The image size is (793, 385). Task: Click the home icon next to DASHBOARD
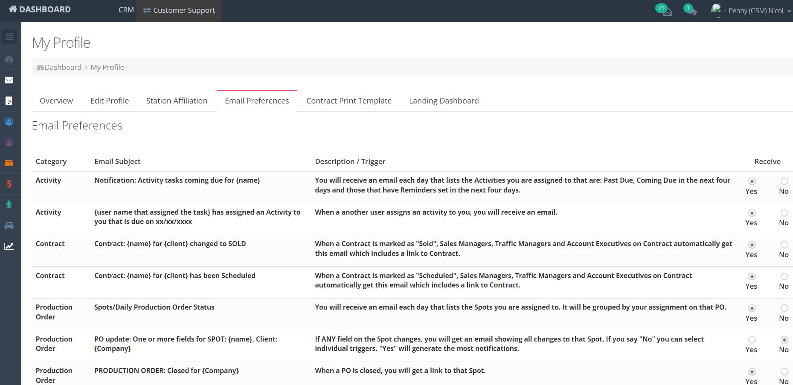pos(13,9)
